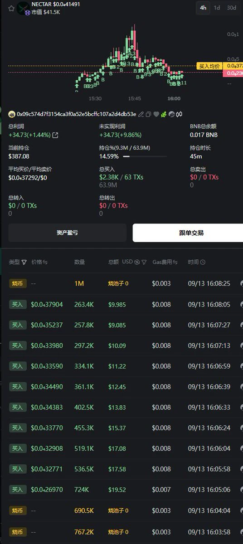Image resolution: width=243 pixels, height=544 pixels.
Task: Click amount 361.1K
Action: 84,387
